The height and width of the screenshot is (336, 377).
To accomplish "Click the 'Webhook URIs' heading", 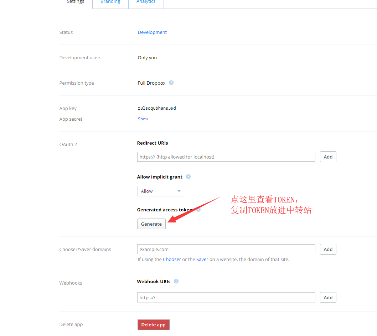I will [x=154, y=282].
